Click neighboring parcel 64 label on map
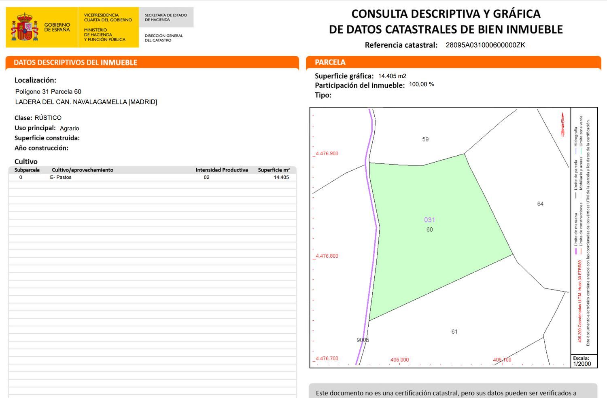 [x=540, y=204]
